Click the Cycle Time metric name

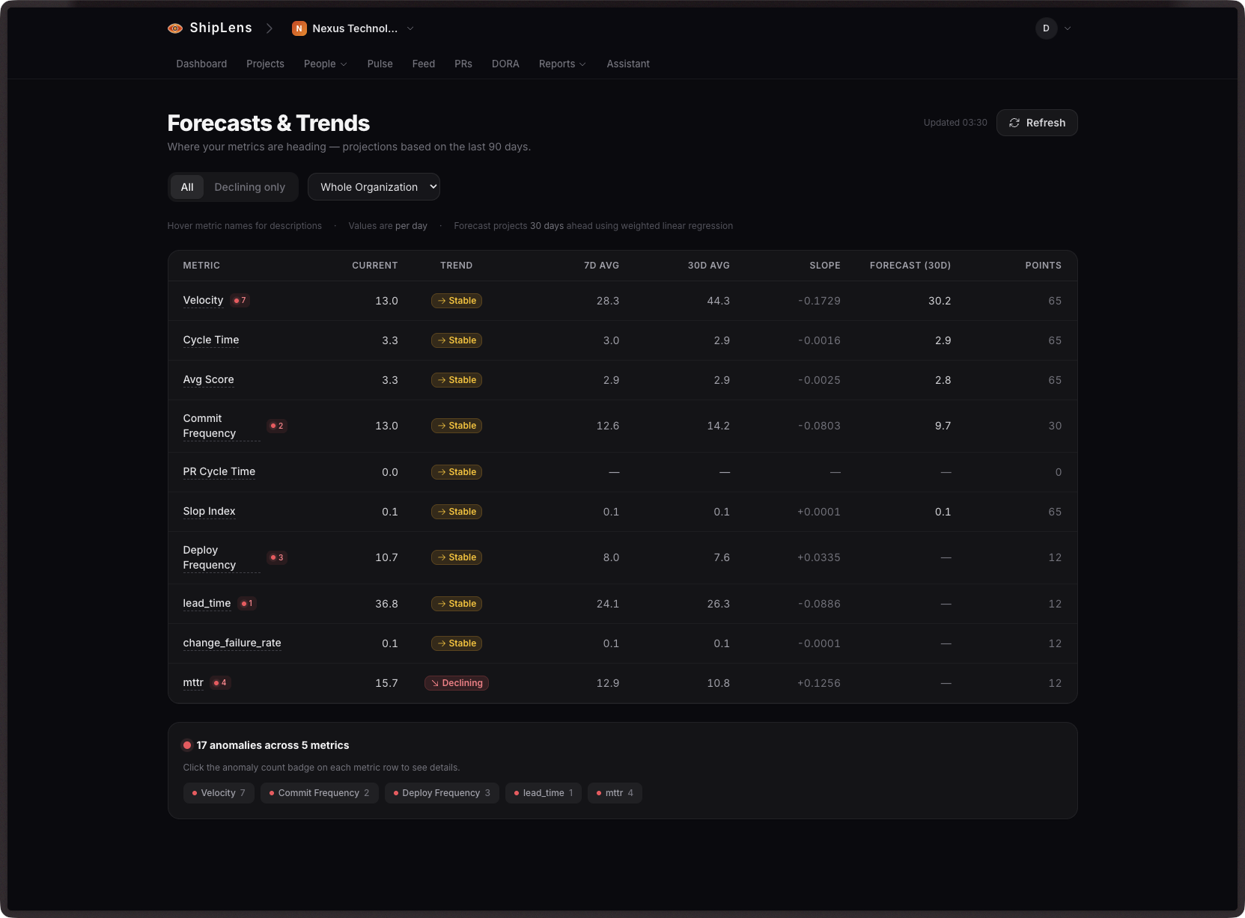point(211,340)
